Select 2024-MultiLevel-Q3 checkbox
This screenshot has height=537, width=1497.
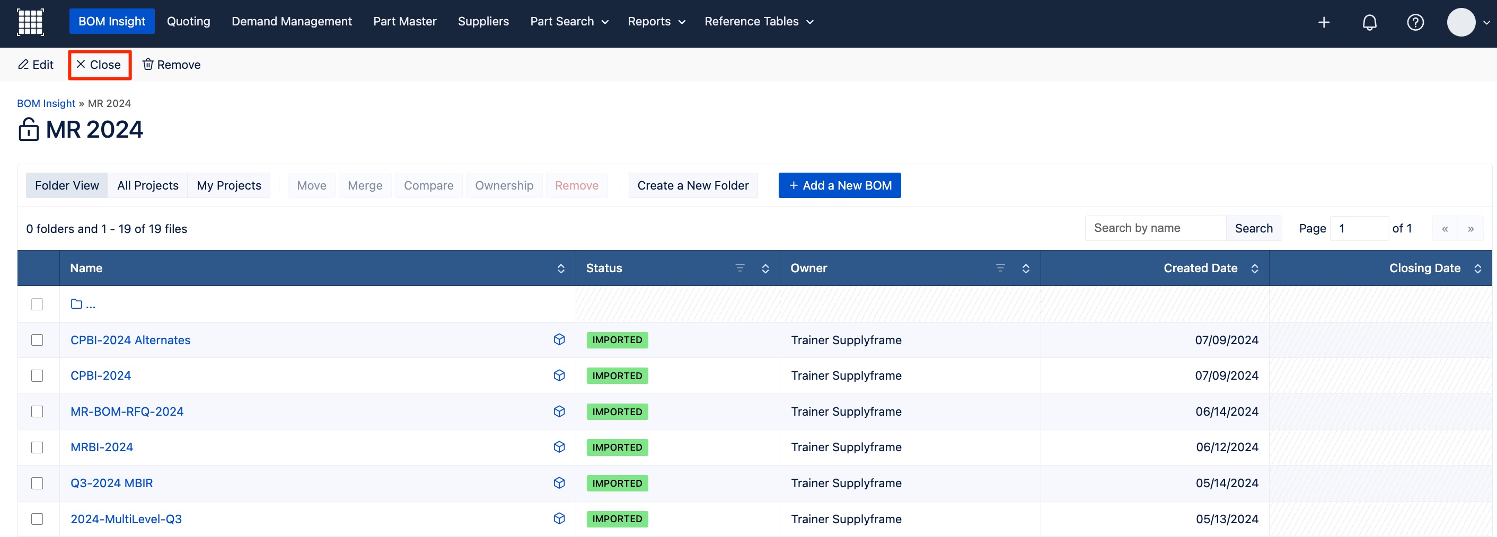tap(37, 519)
